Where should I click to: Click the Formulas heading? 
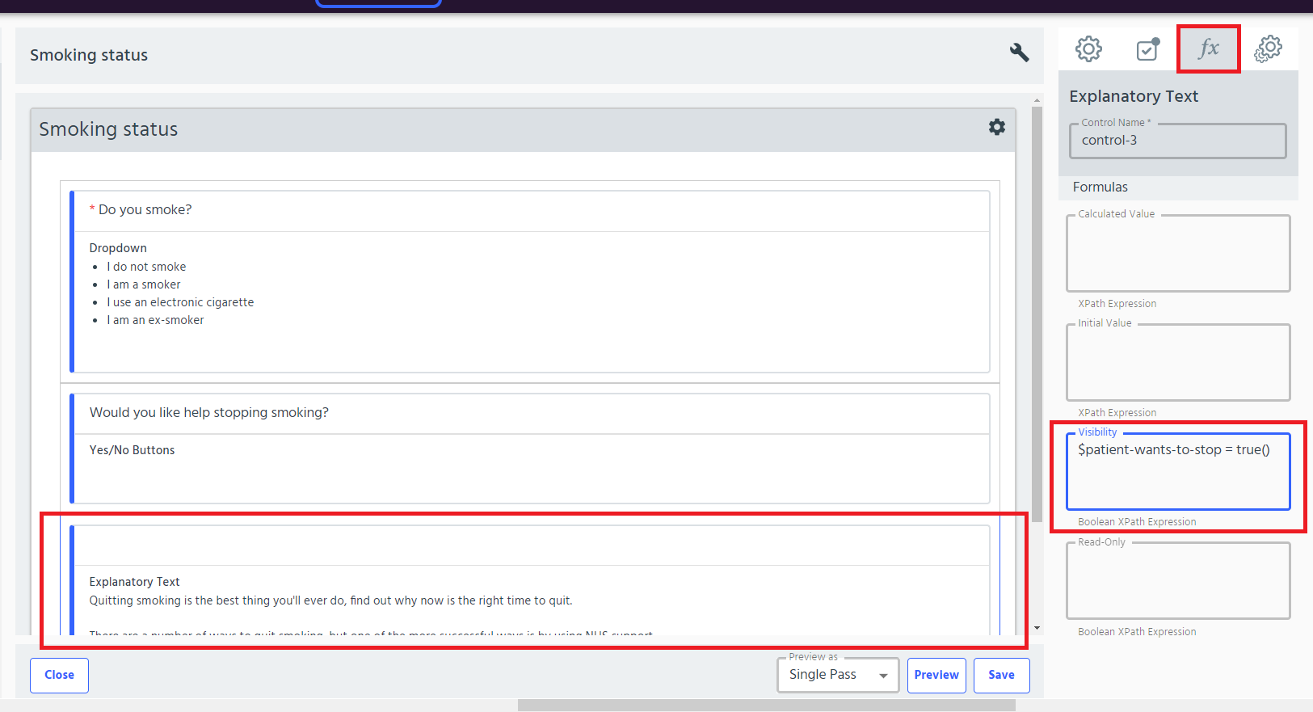coord(1100,187)
